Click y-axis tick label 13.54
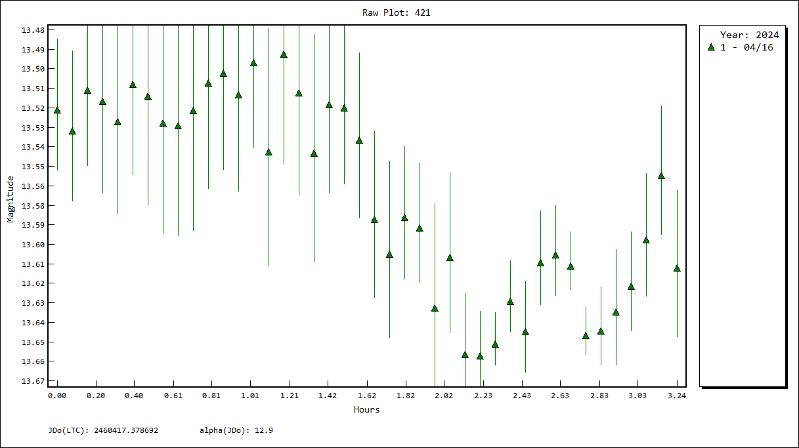 coord(33,147)
